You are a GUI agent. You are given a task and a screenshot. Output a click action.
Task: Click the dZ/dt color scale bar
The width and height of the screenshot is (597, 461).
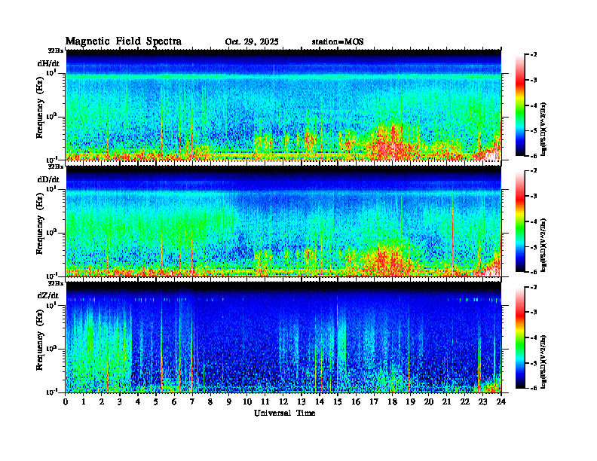tap(520, 337)
